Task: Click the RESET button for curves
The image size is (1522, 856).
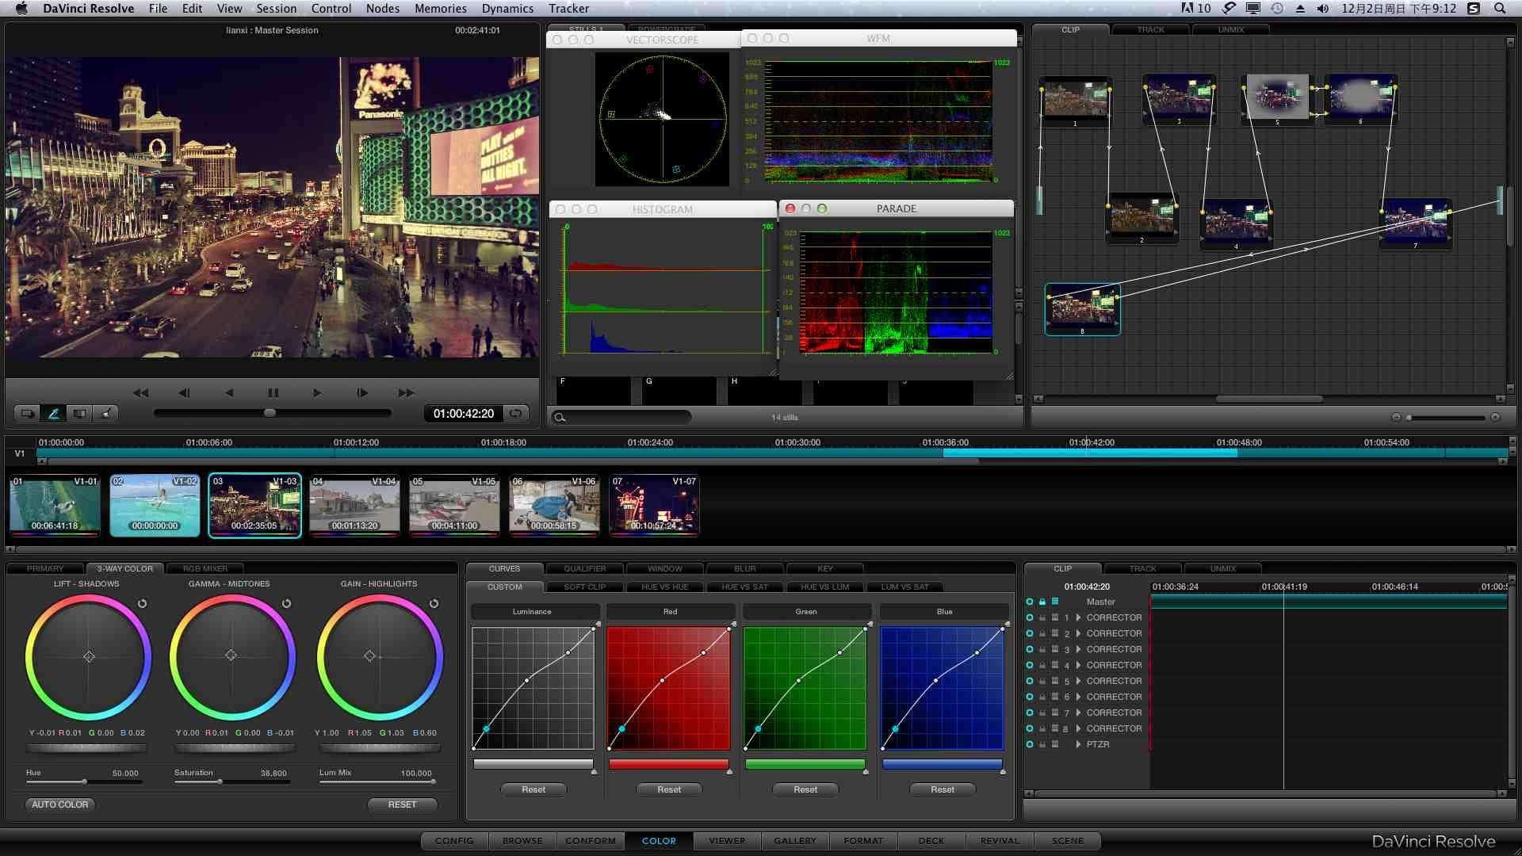Action: click(533, 788)
